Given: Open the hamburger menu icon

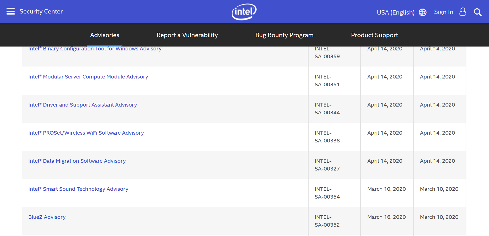Looking at the screenshot, I should tap(10, 11).
